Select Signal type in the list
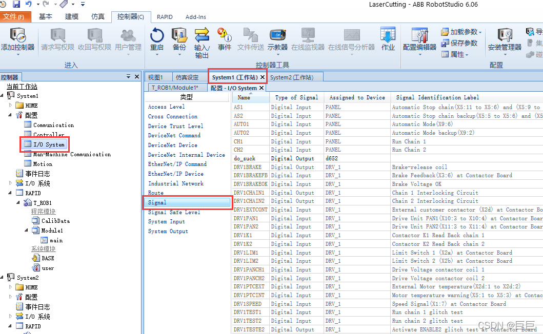The image size is (543, 334). click(187, 202)
